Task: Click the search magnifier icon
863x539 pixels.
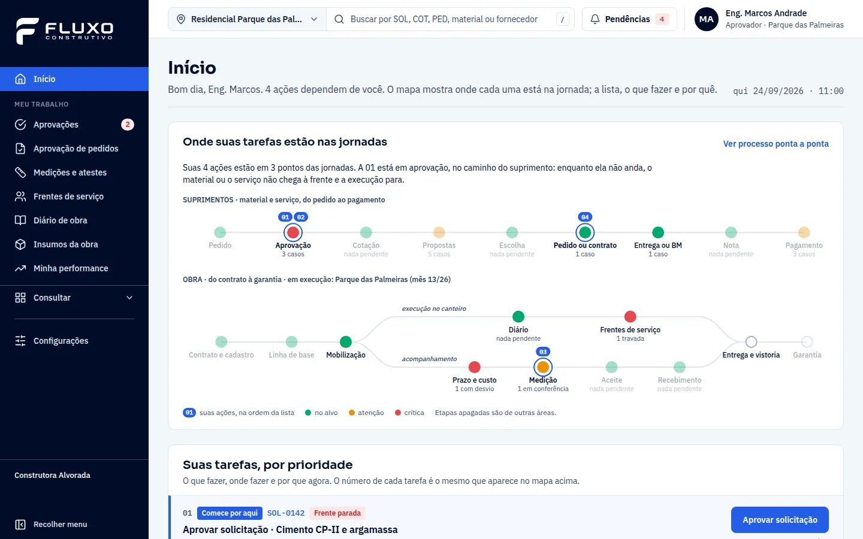Action: [339, 19]
